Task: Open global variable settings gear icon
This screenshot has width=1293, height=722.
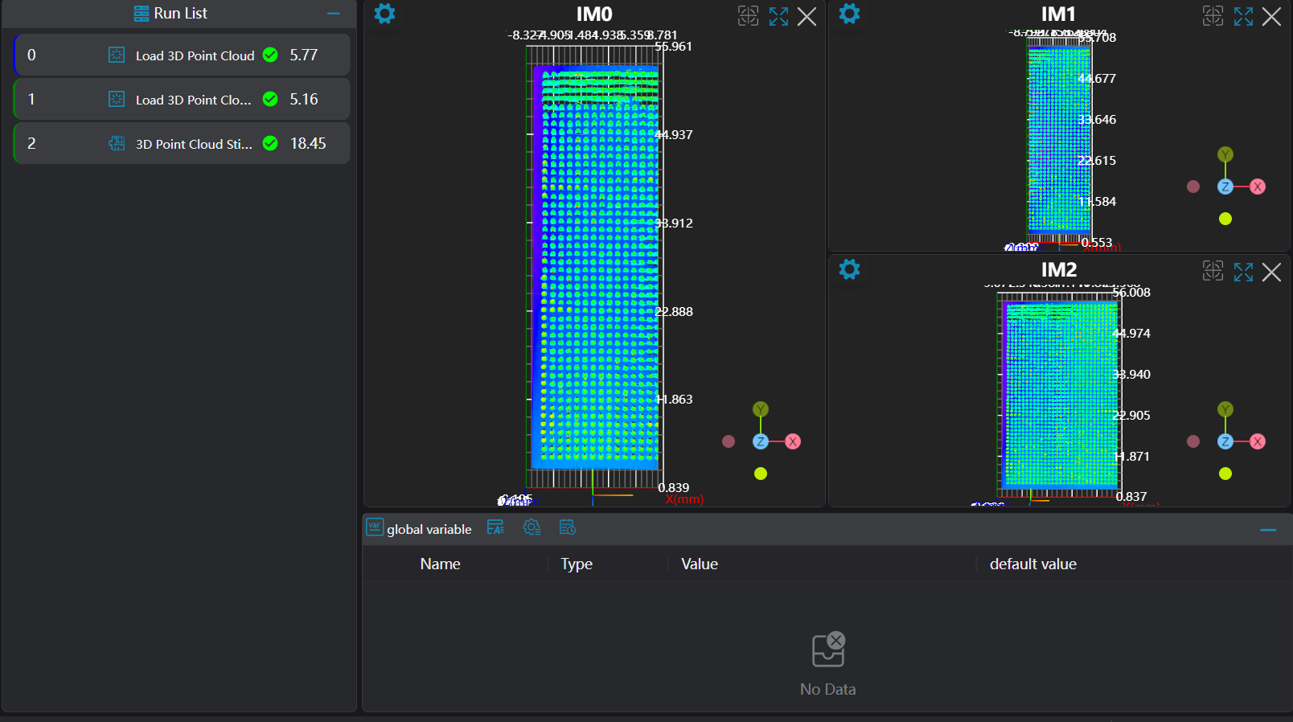Action: point(532,527)
